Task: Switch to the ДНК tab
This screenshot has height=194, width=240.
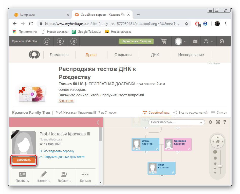Action: (x=155, y=55)
